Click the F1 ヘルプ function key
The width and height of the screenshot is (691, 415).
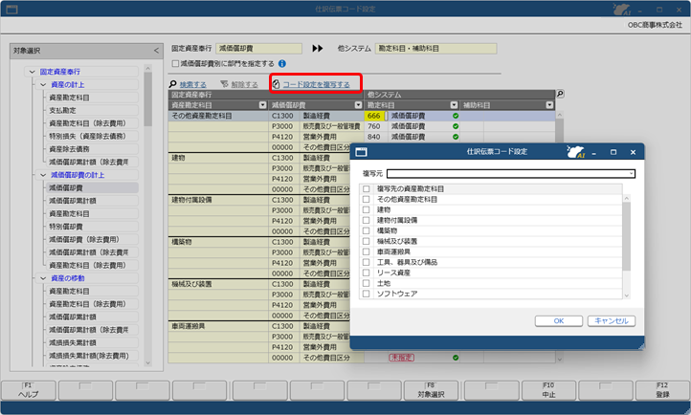coord(29,390)
